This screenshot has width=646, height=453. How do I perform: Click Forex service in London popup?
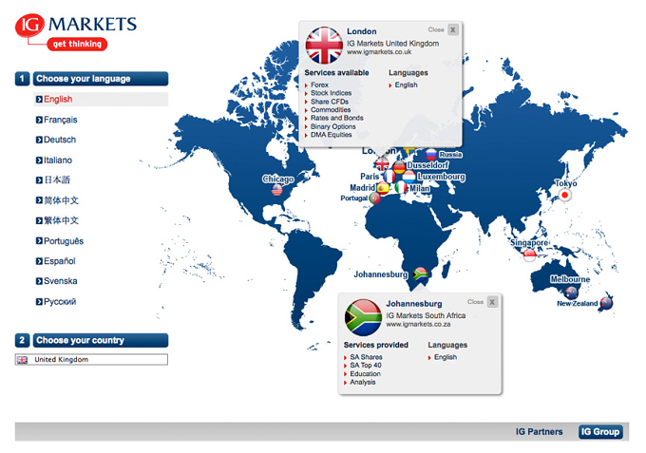tap(319, 85)
